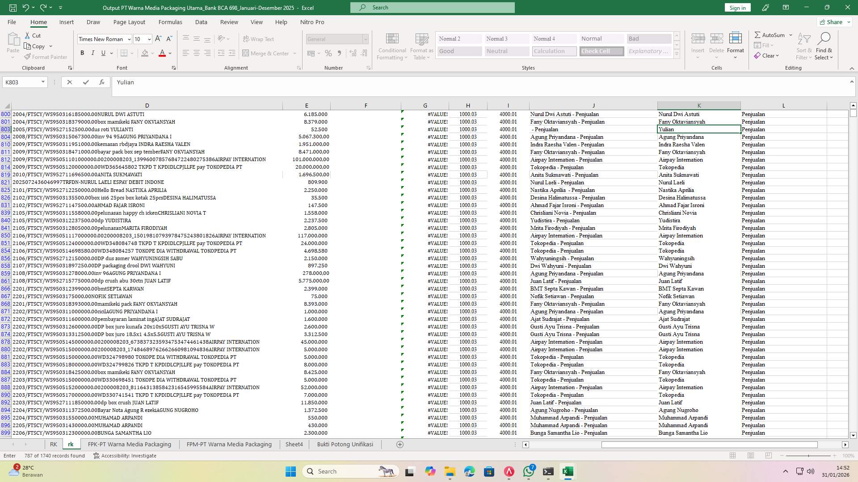This screenshot has height=482, width=858.
Task: Click the Sign in button
Action: click(x=737, y=8)
